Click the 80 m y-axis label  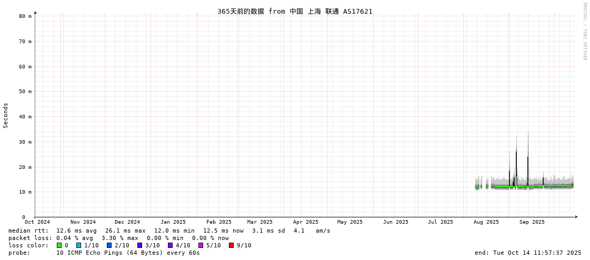26,16
